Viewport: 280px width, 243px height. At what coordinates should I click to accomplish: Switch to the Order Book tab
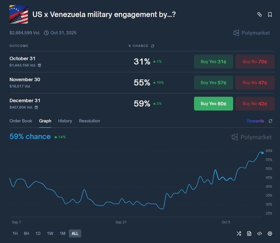[21, 121]
